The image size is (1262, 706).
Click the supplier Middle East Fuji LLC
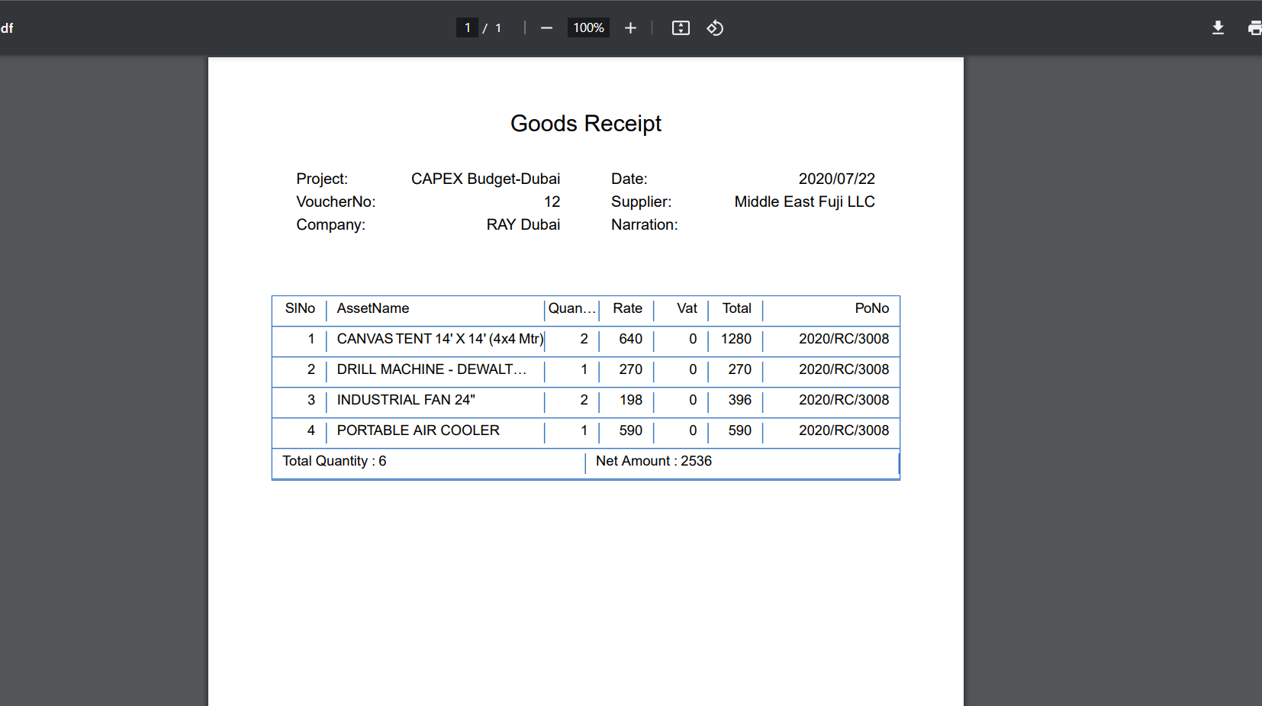point(804,201)
